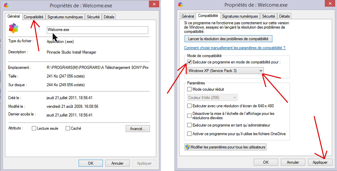Select the Général tab in left window
This screenshot has height=171, width=337.
point(14,16)
